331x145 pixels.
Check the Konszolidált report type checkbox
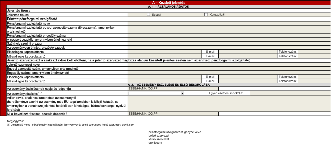[x=206, y=15]
